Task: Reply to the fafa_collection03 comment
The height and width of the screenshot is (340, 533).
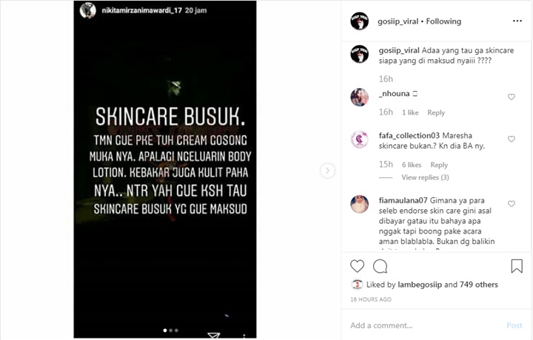Action: click(x=439, y=165)
